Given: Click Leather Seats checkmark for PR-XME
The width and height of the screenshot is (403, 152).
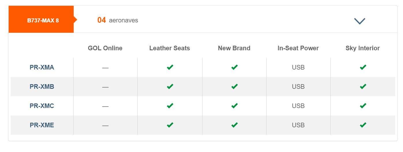Looking at the screenshot, I should [x=170, y=125].
